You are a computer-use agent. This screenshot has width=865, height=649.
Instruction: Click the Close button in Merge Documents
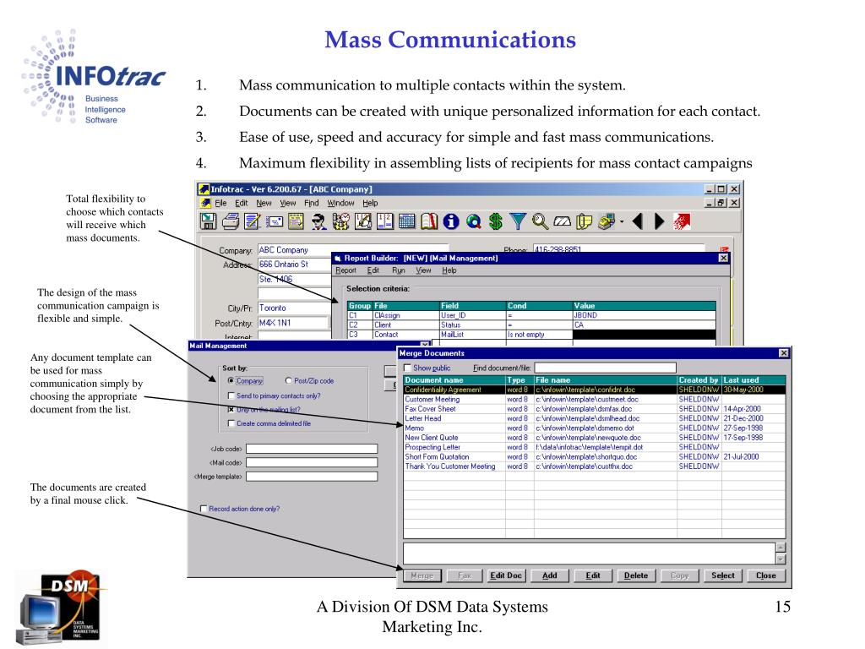[x=765, y=575]
